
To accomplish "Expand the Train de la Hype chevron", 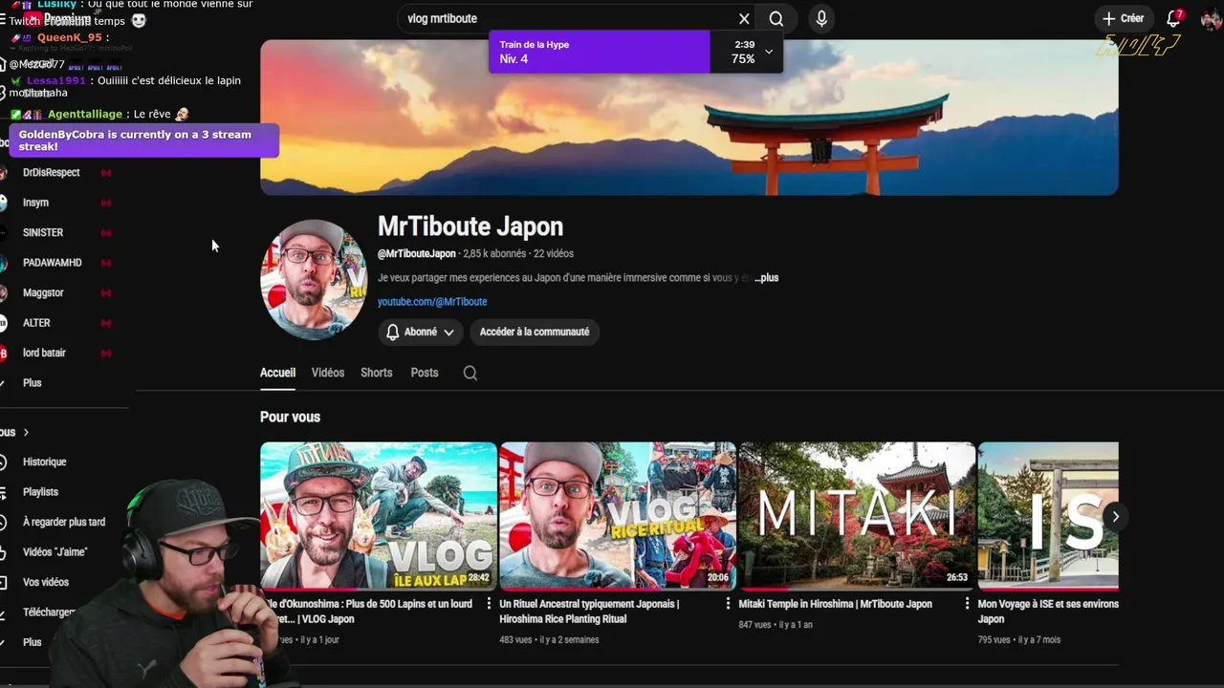I will (769, 52).
